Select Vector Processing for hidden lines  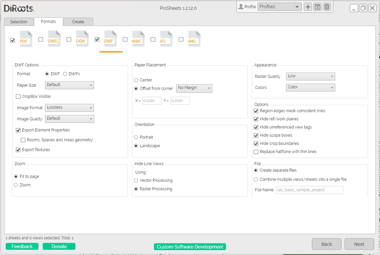(136, 180)
